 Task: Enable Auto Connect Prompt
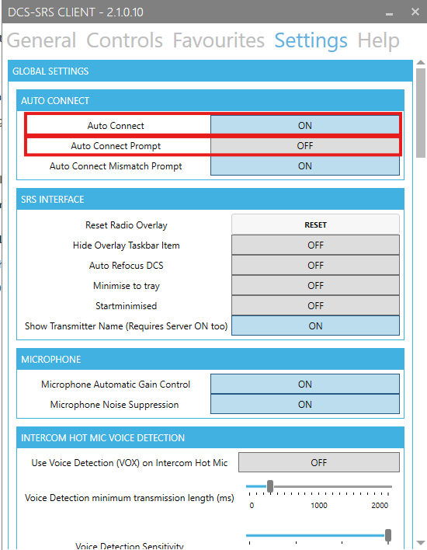(x=304, y=145)
